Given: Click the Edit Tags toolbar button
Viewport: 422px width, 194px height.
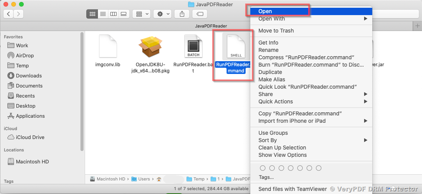Looking at the screenshot, I should coord(199,14).
